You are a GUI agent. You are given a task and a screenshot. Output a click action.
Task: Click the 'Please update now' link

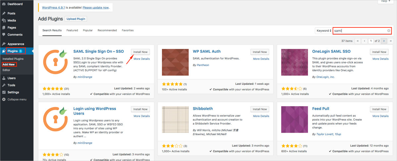[x=95, y=8]
